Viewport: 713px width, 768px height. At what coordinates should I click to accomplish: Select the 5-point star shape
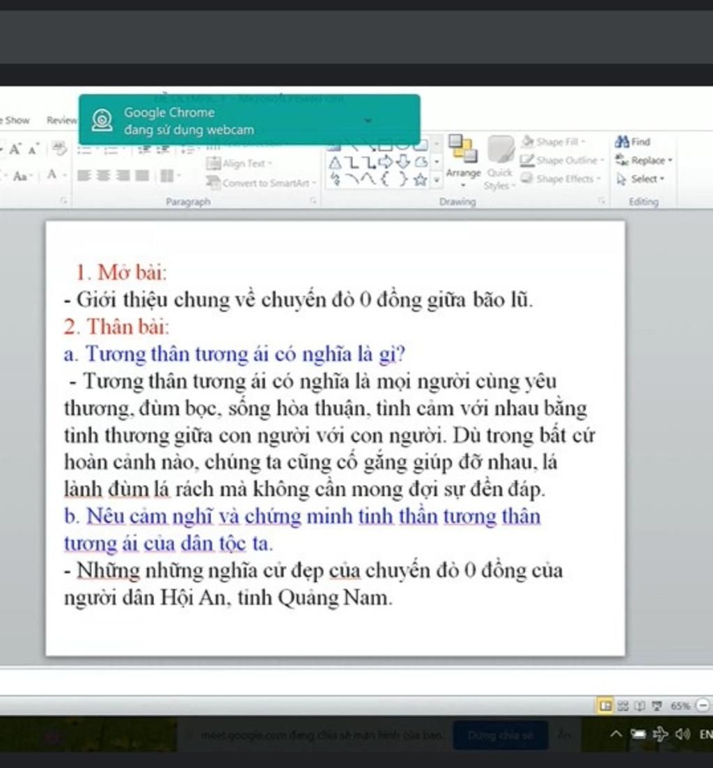click(421, 180)
